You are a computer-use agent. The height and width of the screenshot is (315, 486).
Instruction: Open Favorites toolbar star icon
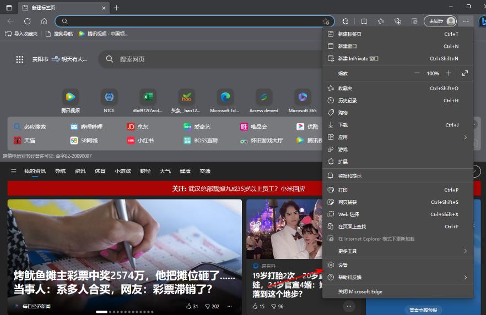381,21
